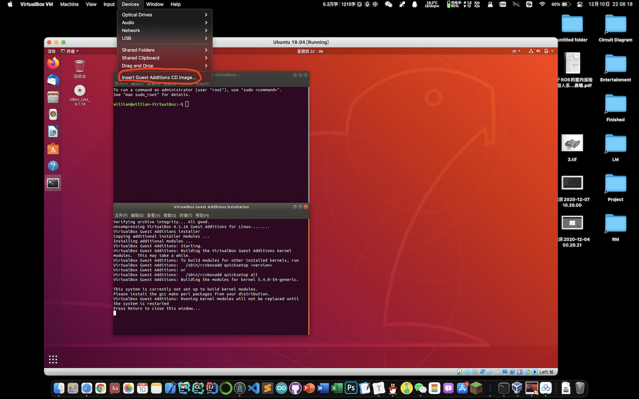Click the keyboard capture arrow status icon

pyautogui.click(x=535, y=372)
